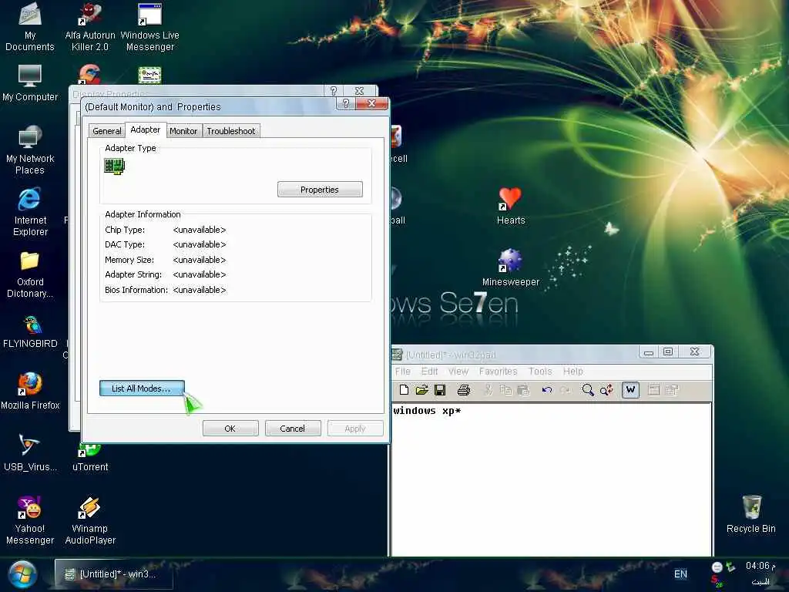Click the Find magnifier icon in win32pad
This screenshot has width=789, height=592.
pos(588,389)
